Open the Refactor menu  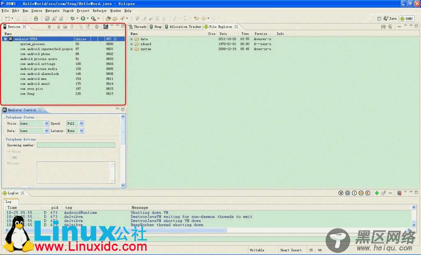(x=99, y=11)
